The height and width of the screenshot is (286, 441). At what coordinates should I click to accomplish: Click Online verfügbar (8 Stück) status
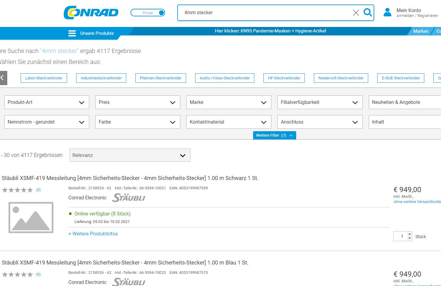pos(103,214)
